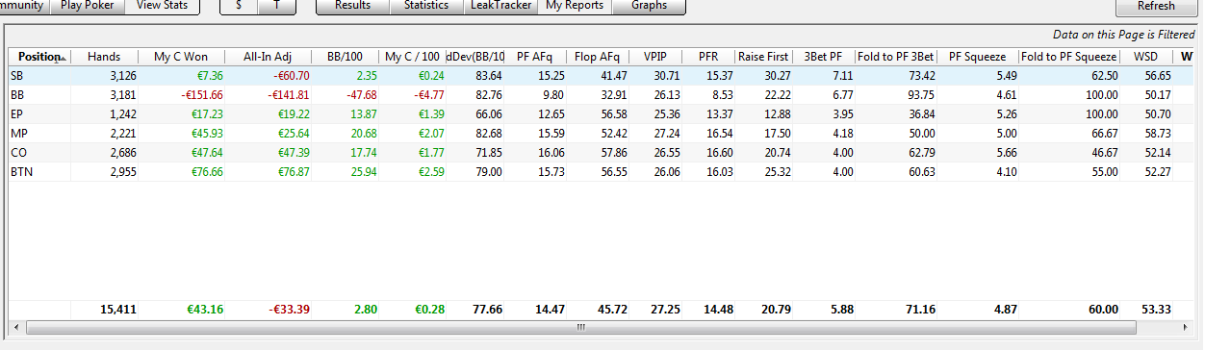Image resolution: width=1205 pixels, height=350 pixels.
Task: Select the BTN position row
Action: tap(602, 171)
